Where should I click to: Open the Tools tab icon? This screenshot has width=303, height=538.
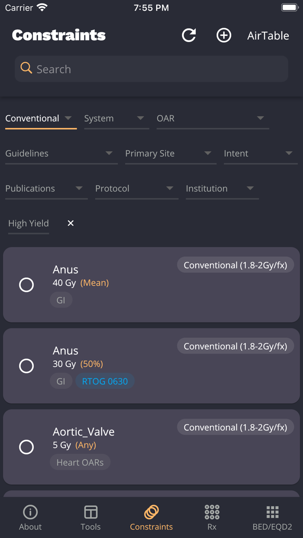tap(91, 512)
